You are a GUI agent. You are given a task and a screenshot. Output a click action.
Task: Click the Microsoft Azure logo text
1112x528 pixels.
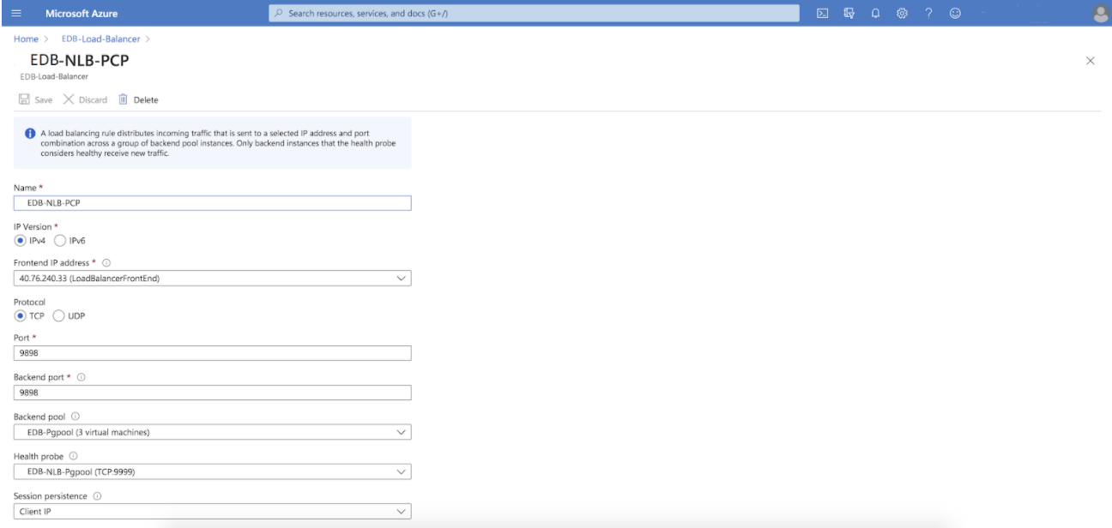point(82,13)
